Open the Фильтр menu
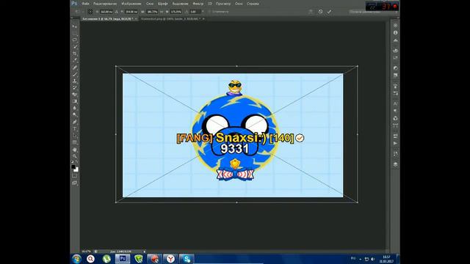 [198, 4]
